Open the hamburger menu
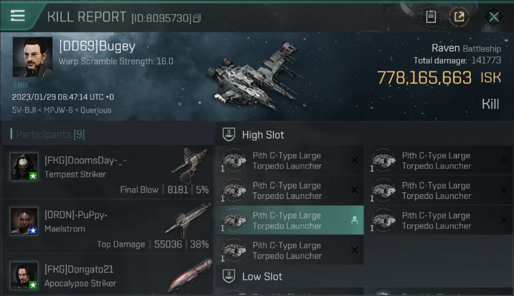 click(x=18, y=16)
